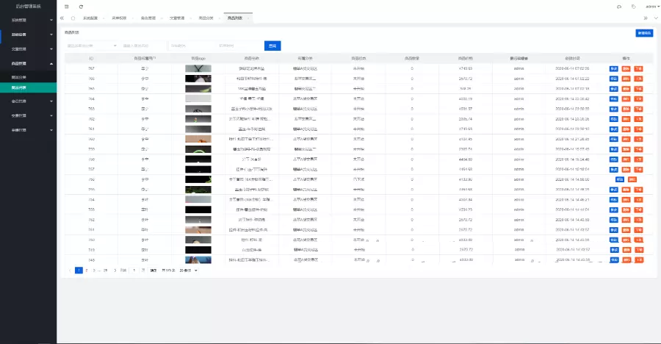Click the blue 查询 search button
This screenshot has width=661, height=344.
[x=272, y=46]
